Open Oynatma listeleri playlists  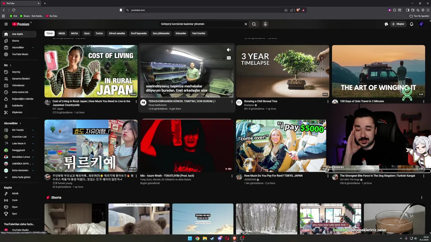(x=19, y=79)
